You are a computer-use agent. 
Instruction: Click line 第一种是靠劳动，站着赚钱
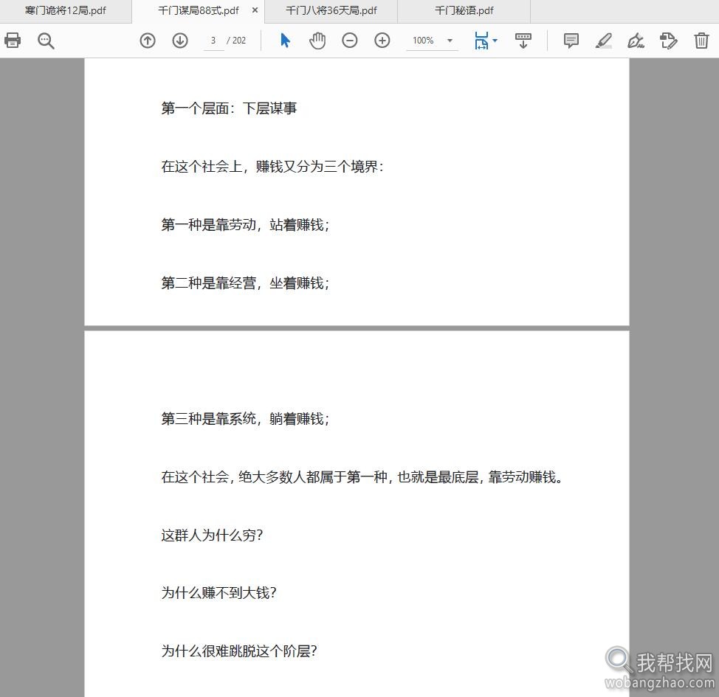point(245,224)
